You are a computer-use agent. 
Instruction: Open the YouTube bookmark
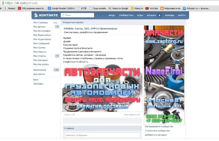pyautogui.click(x=152, y=8)
